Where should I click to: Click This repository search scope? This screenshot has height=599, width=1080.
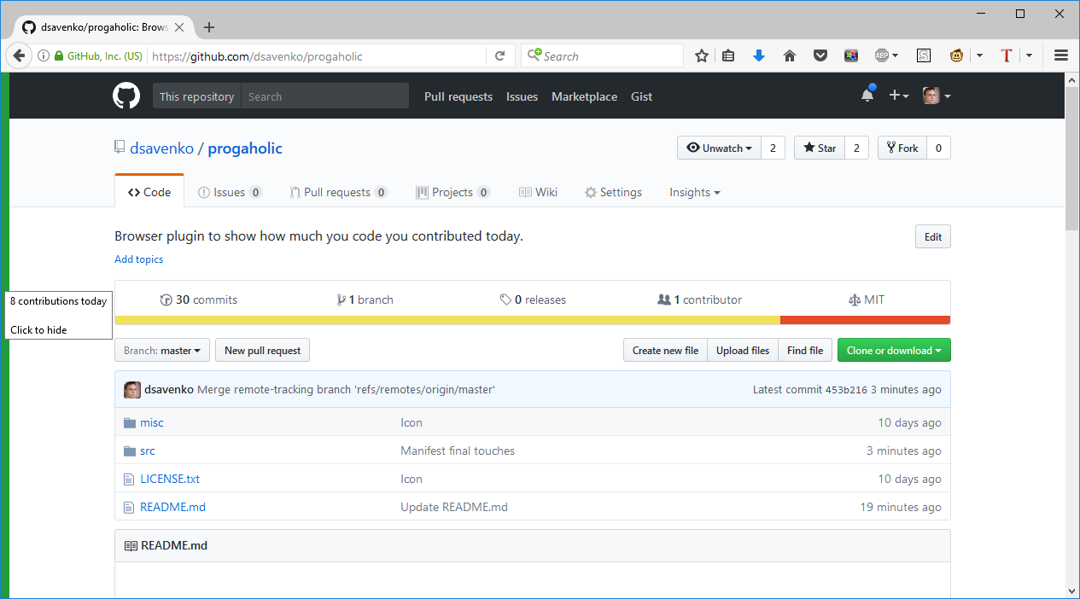click(196, 96)
